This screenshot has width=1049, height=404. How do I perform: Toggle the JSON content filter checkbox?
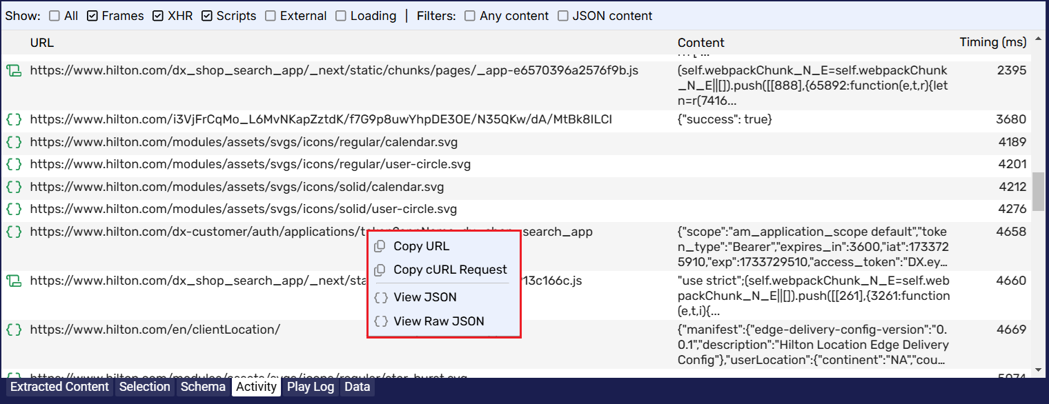563,16
